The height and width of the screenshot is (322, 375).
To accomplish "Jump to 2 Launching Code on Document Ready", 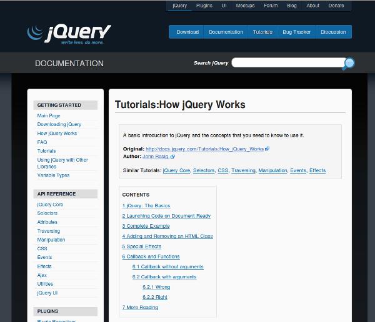I will point(166,216).
